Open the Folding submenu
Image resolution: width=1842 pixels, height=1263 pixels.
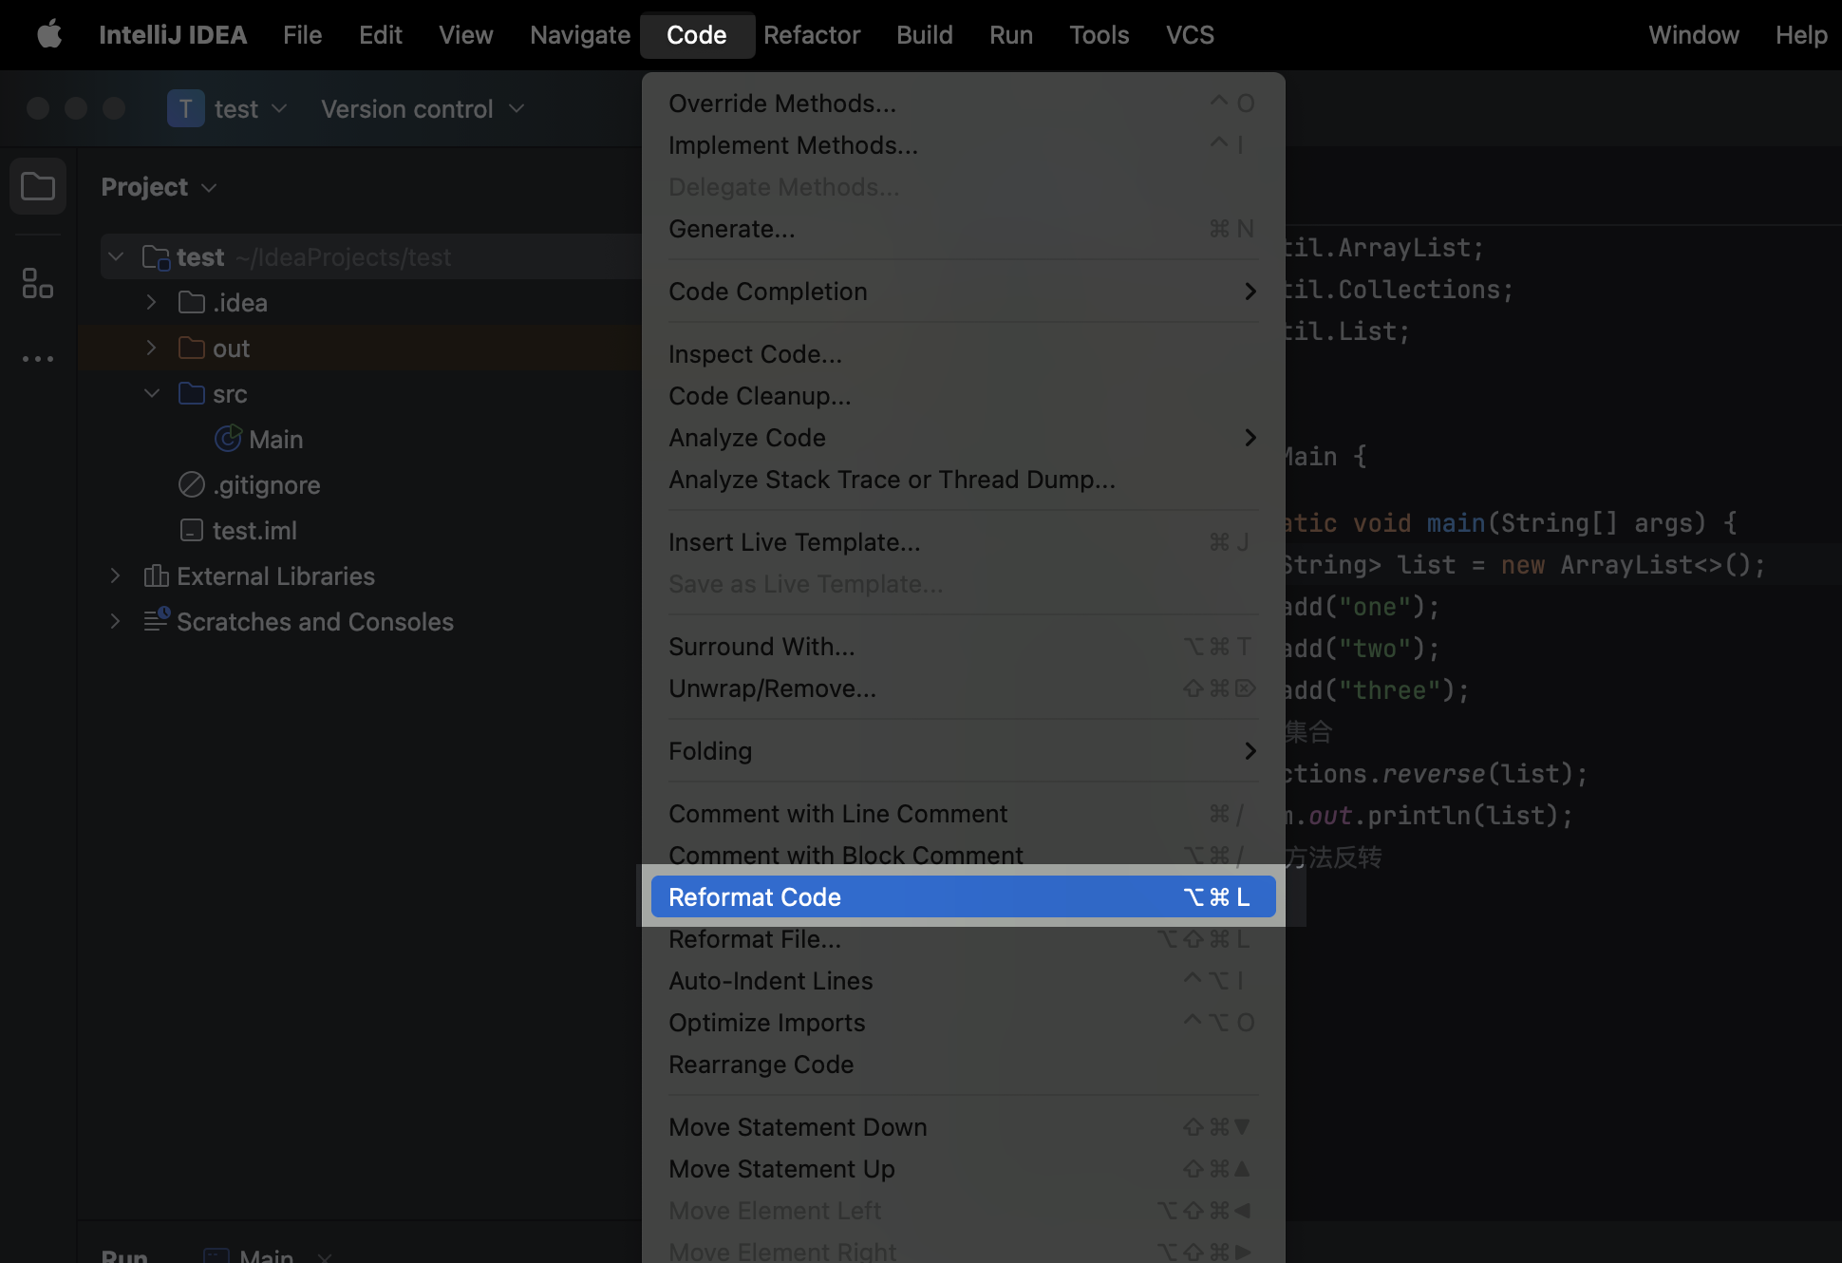963,751
